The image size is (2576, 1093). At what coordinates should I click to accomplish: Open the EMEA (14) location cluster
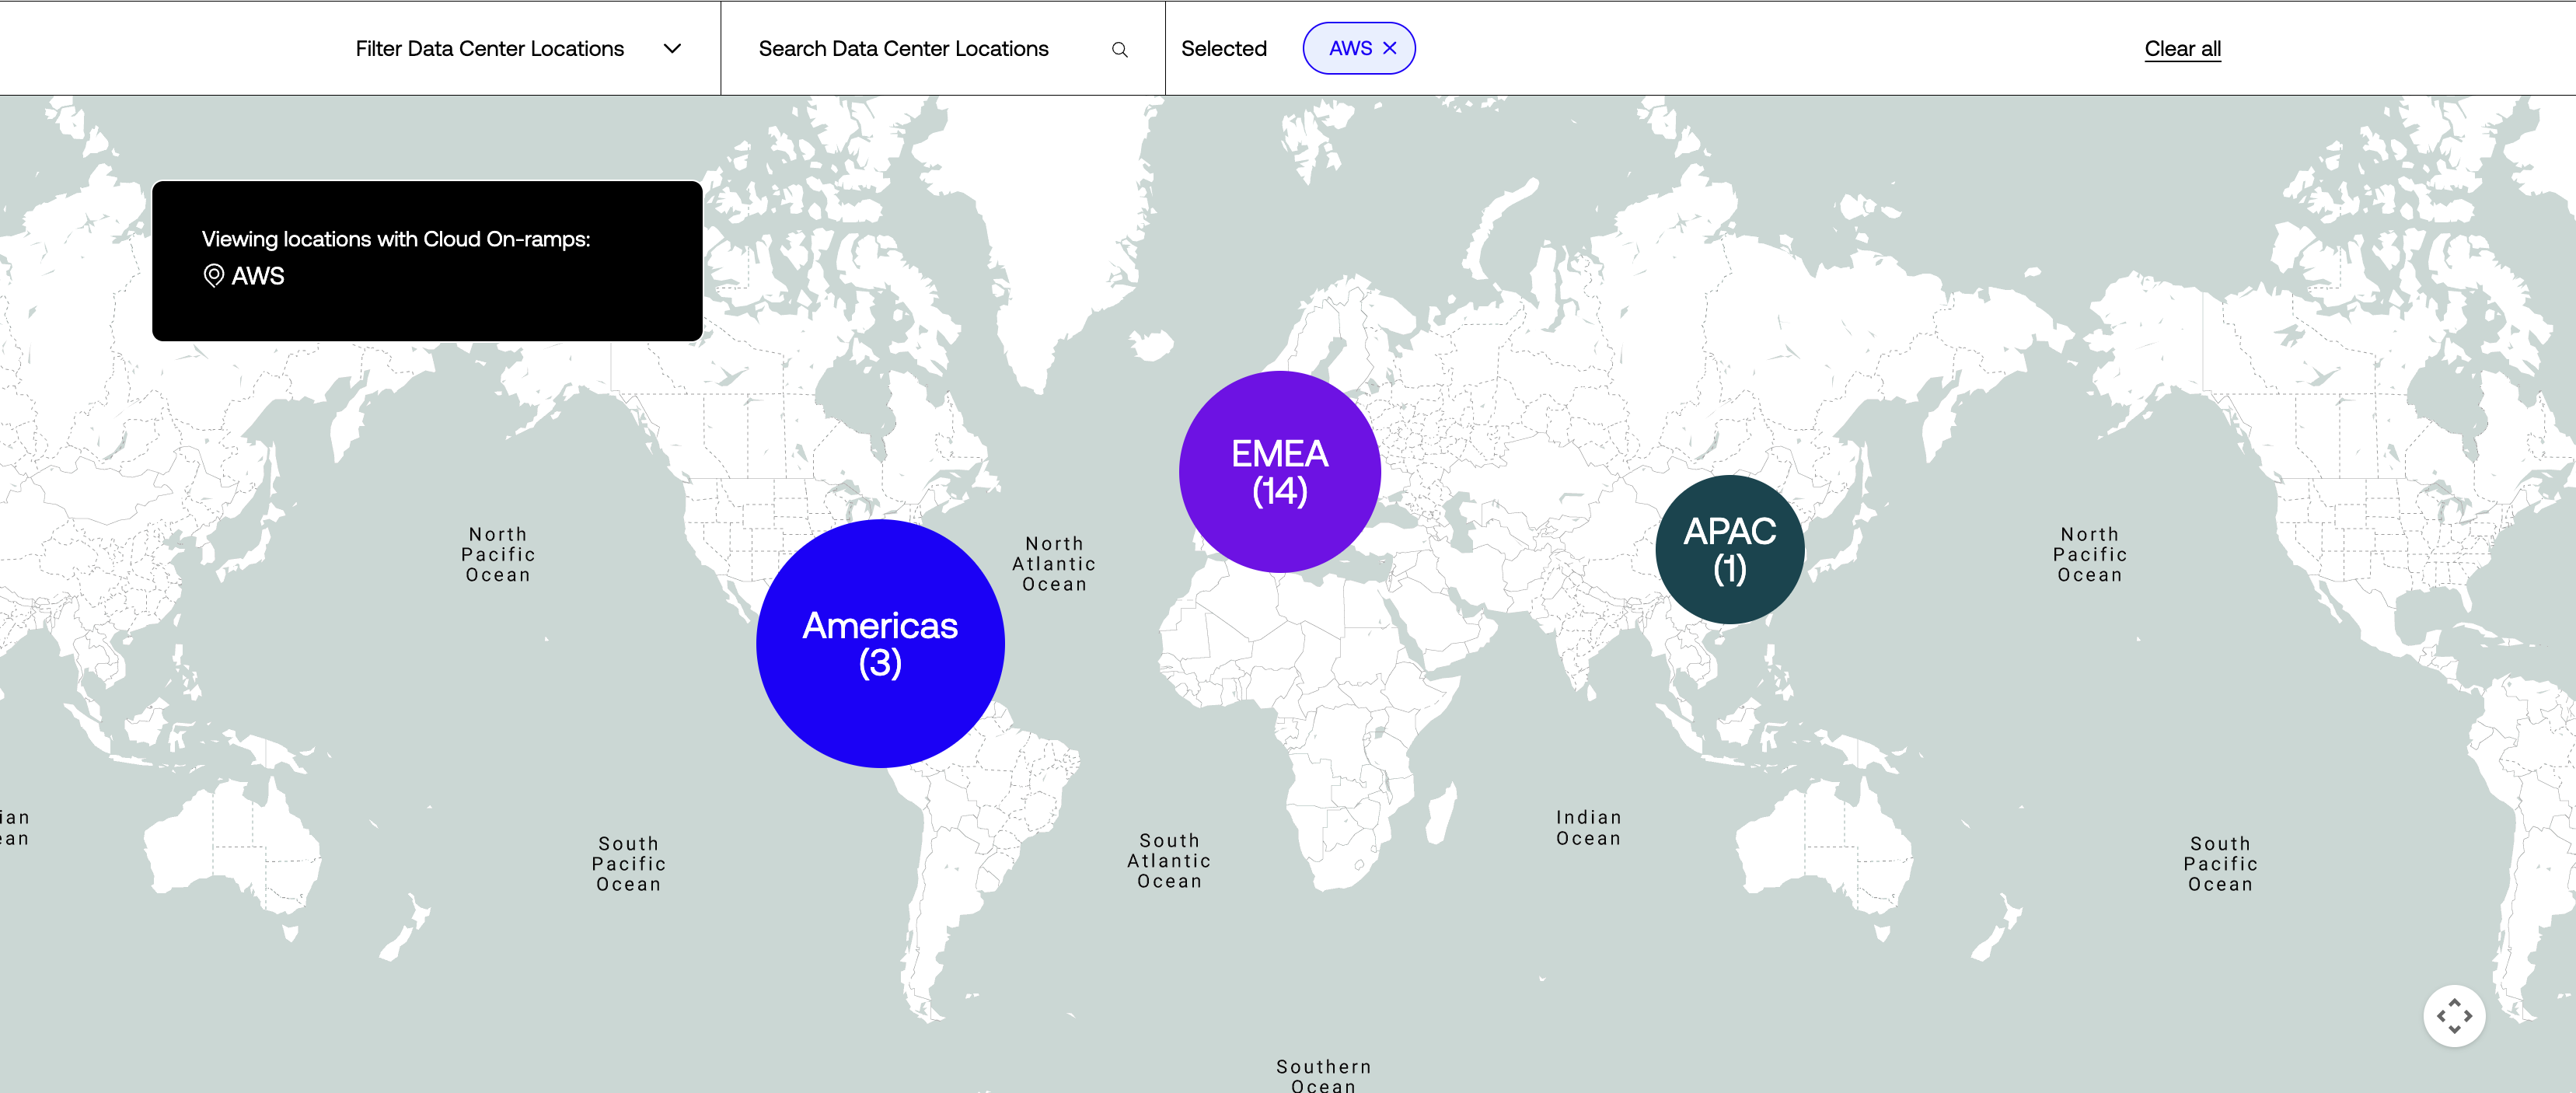tap(1280, 471)
